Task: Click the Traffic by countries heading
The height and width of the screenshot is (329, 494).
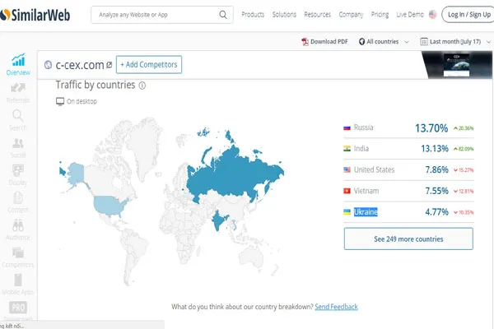Action: point(96,85)
